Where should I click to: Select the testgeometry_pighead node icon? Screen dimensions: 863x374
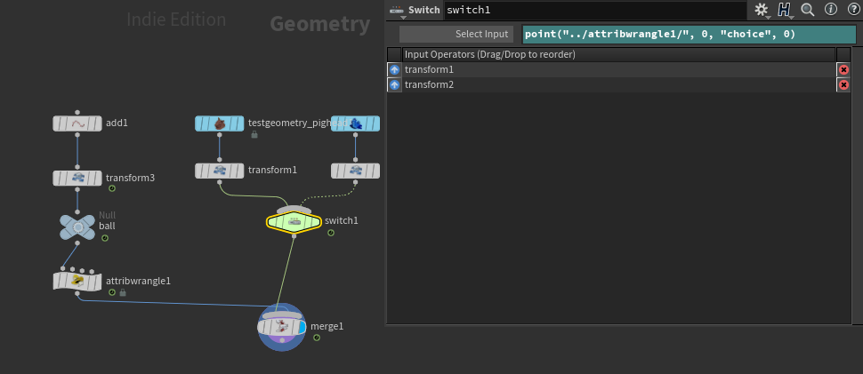[x=220, y=123]
